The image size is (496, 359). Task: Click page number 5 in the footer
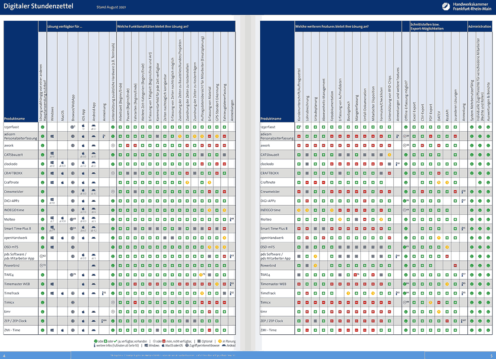pos(491,356)
